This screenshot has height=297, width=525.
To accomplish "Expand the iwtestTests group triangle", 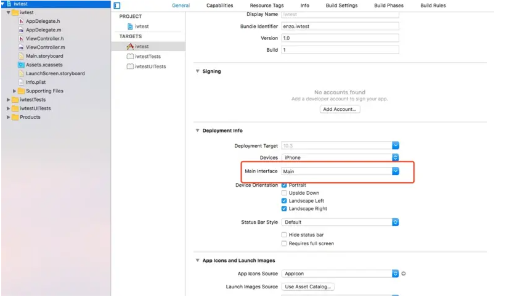I will [x=9, y=99].
